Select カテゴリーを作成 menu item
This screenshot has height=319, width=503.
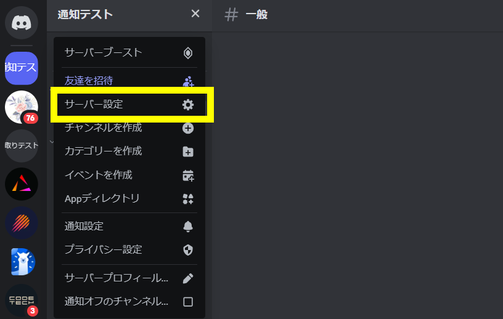(x=129, y=151)
